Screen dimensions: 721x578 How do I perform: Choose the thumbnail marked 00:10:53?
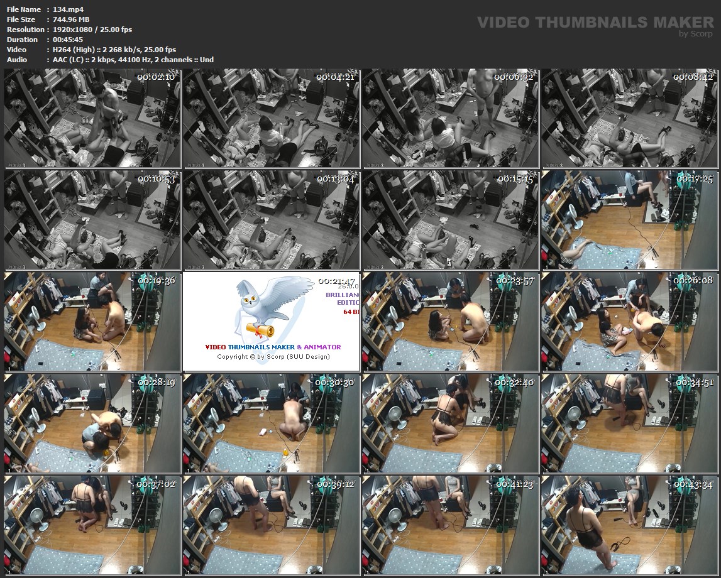93,220
